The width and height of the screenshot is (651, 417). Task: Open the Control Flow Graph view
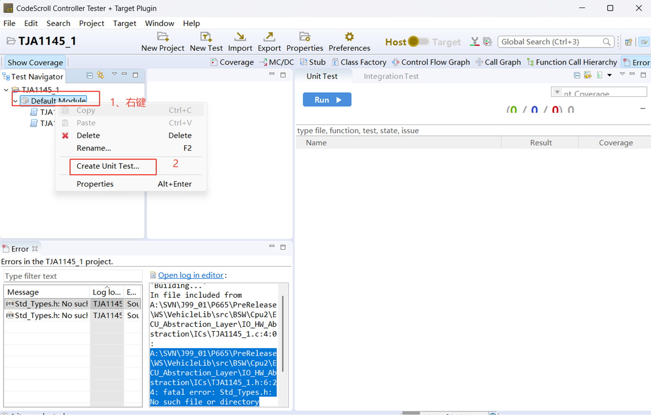coord(431,62)
